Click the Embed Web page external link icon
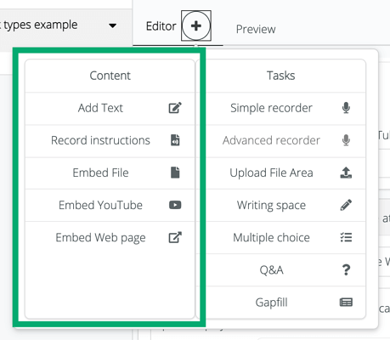Viewport: 390px width, 340px height. (175, 237)
